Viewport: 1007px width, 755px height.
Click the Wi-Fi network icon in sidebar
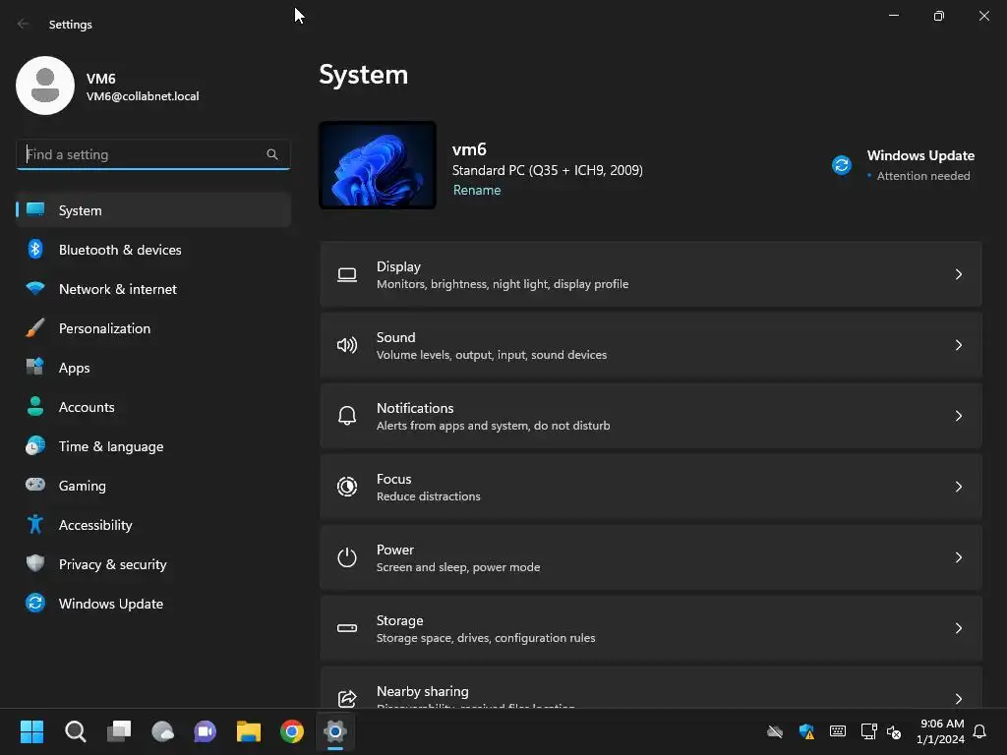35,289
